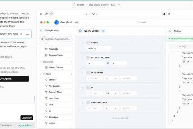Click the Buy Credits button
The height and width of the screenshot is (129, 193).
coord(14,79)
